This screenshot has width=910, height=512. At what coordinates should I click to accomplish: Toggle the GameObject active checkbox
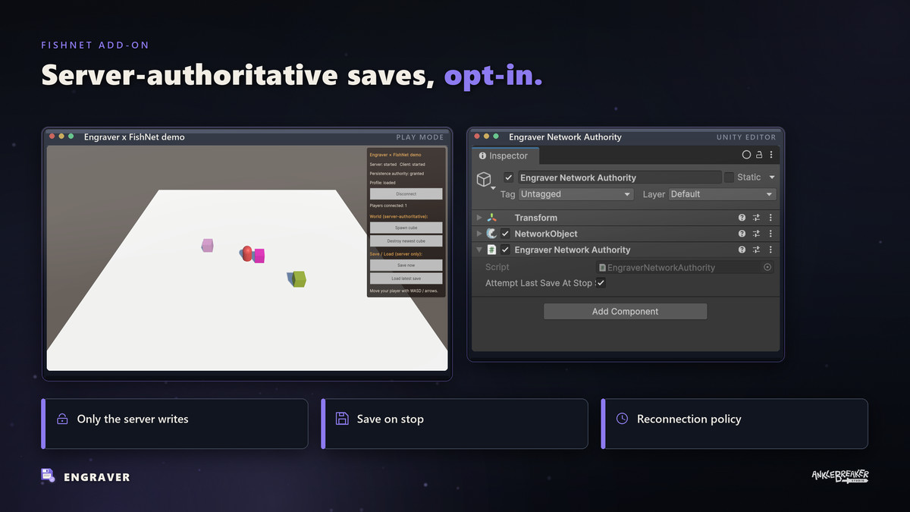[x=509, y=177]
